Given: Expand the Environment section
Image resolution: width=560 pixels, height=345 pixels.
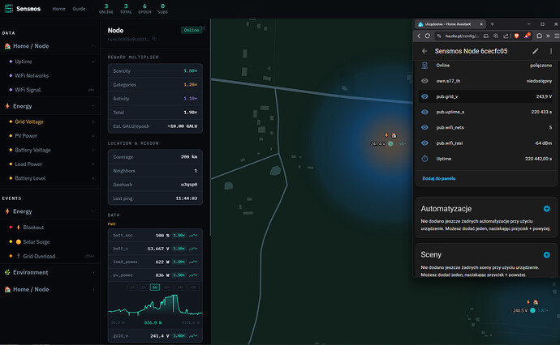Looking at the screenshot, I should pyautogui.click(x=50, y=272).
